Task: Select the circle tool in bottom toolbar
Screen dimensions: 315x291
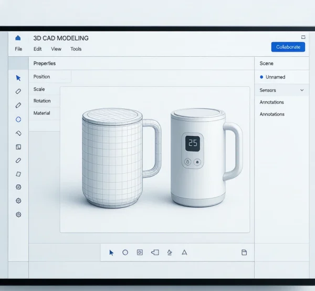Action: (x=125, y=253)
